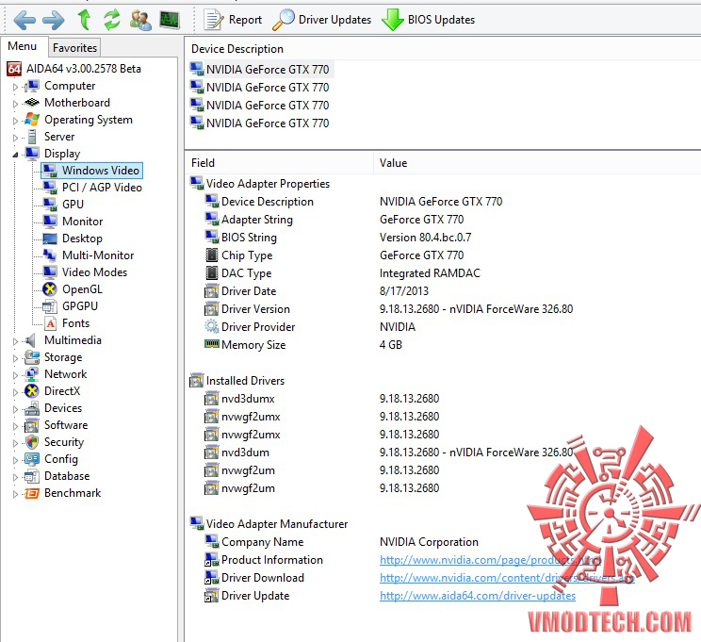The width and height of the screenshot is (701, 642).
Task: Select the AIDA64 v3.00.2578 Beta root node
Action: click(74, 69)
